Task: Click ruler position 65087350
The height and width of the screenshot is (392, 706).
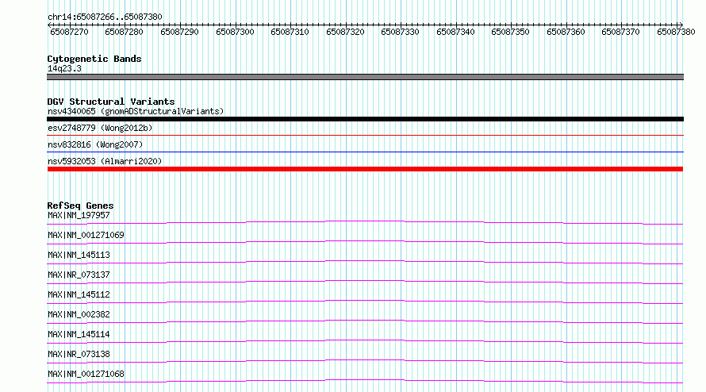Action: click(x=510, y=32)
